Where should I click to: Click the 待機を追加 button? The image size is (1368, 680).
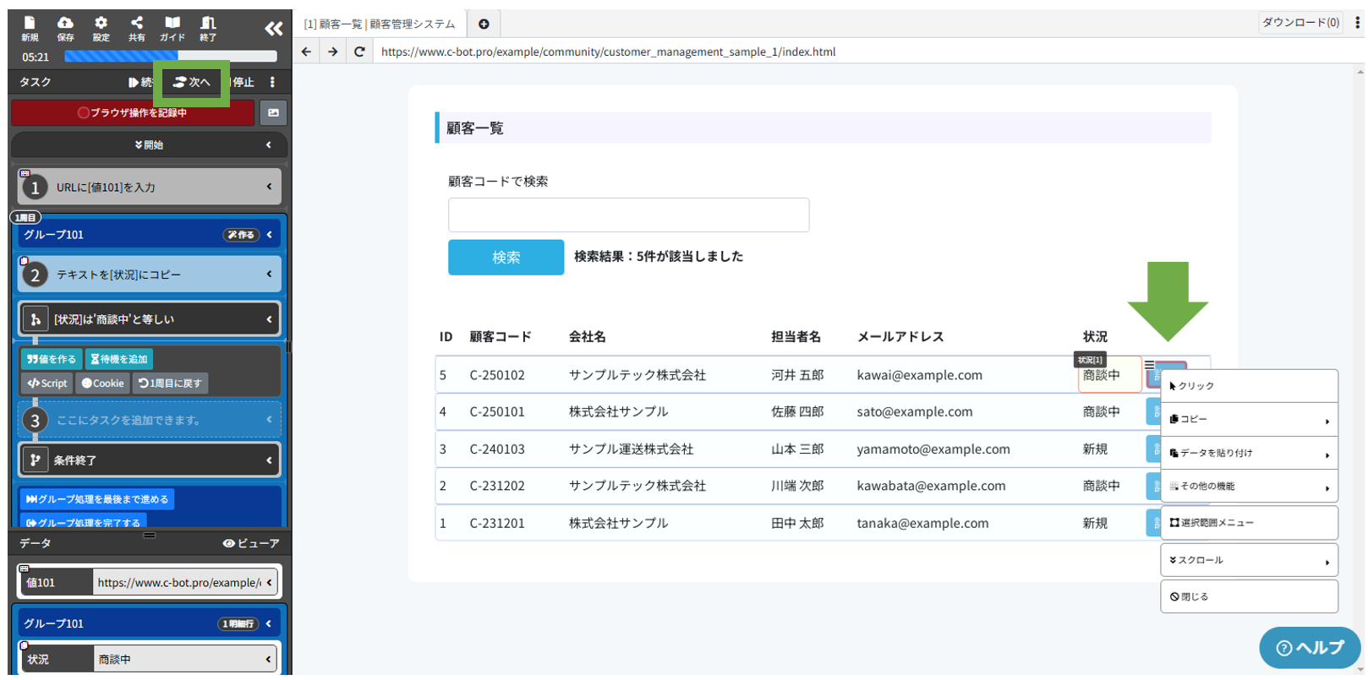pos(119,359)
